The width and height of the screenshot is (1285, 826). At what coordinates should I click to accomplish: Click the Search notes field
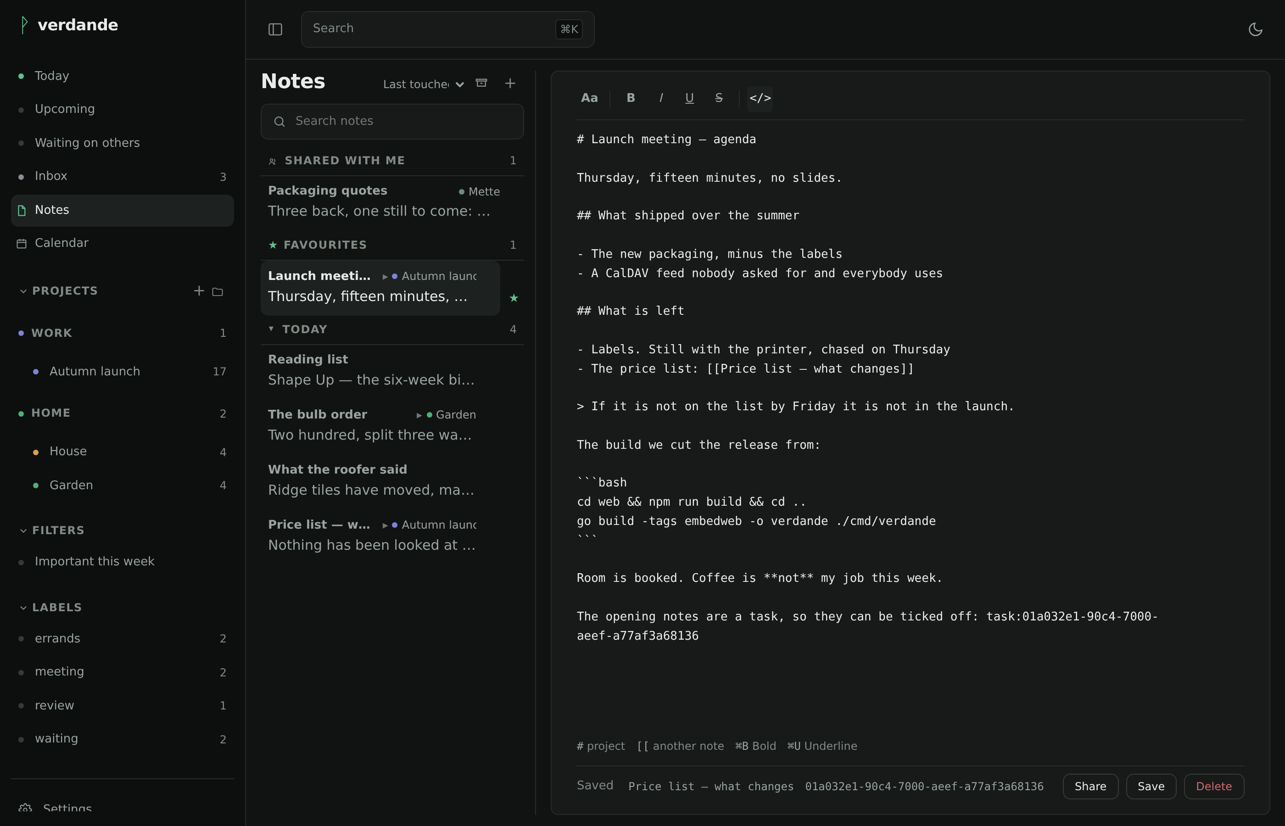coord(392,121)
